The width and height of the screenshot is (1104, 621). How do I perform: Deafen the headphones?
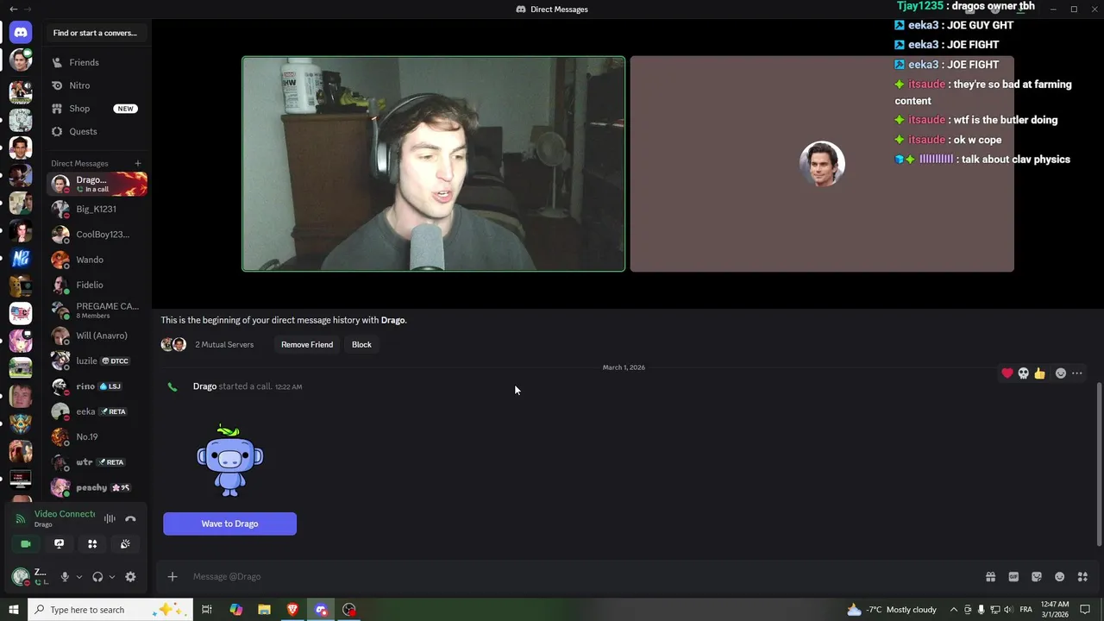[x=97, y=577]
